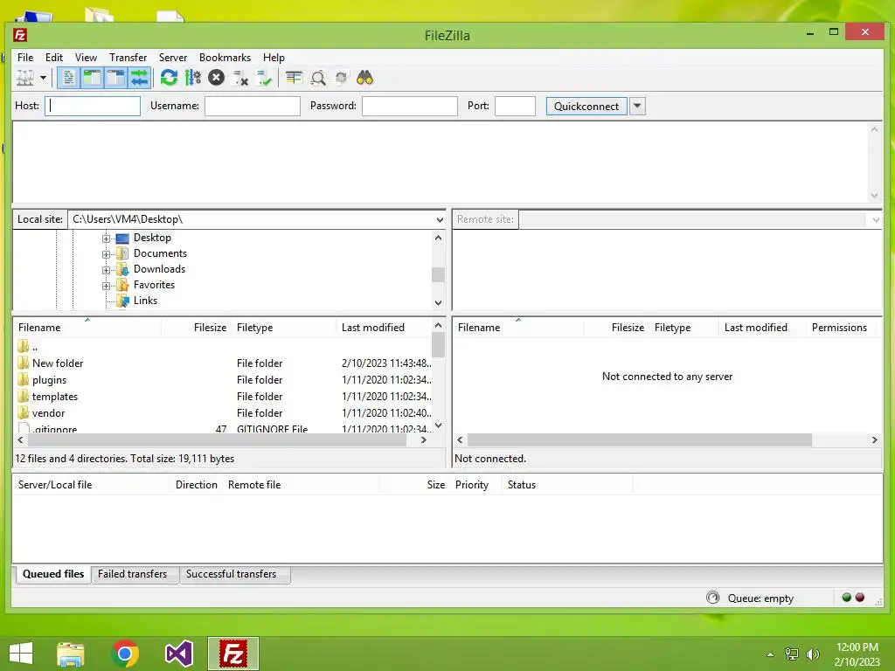Viewport: 895px width, 671px height.
Task: Toggle transfer queue display
Action: (139, 78)
